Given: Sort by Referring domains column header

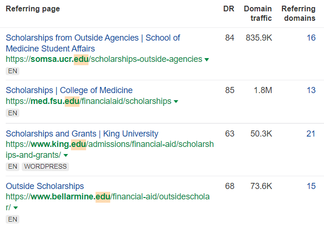Looking at the screenshot, I should click(x=298, y=13).
